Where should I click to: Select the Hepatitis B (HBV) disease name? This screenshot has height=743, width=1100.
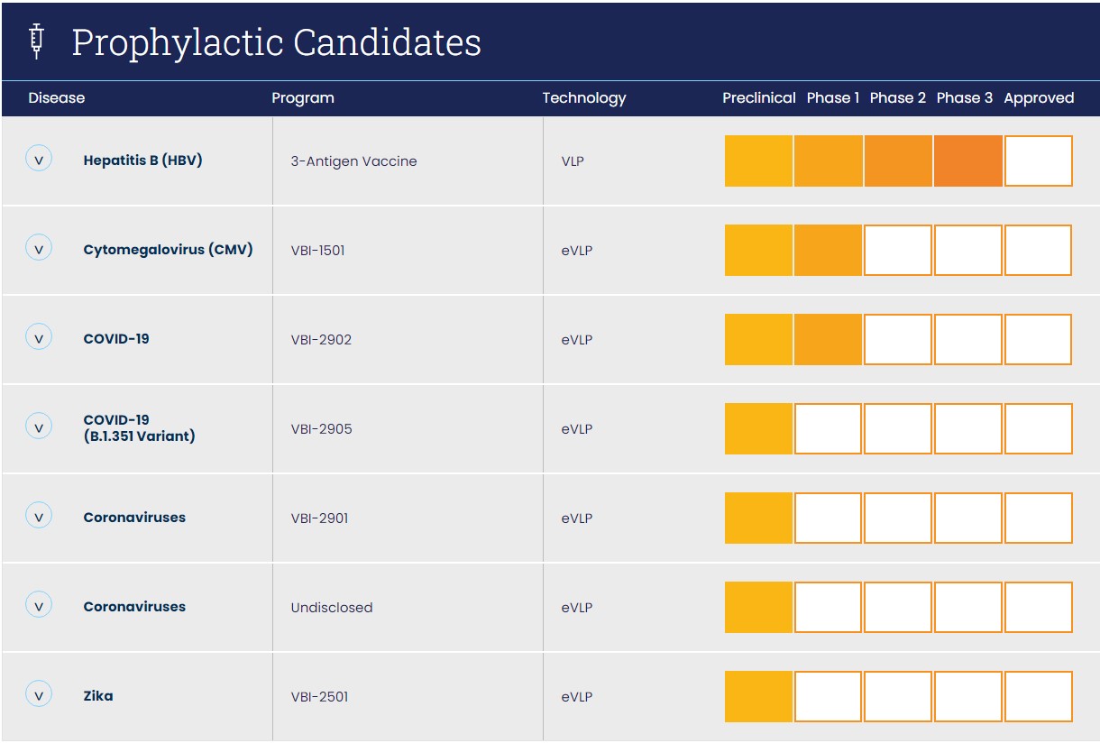click(x=142, y=161)
